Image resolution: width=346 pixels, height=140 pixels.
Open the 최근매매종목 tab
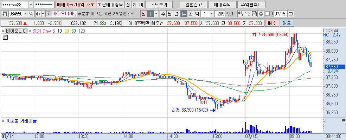point(110,5)
